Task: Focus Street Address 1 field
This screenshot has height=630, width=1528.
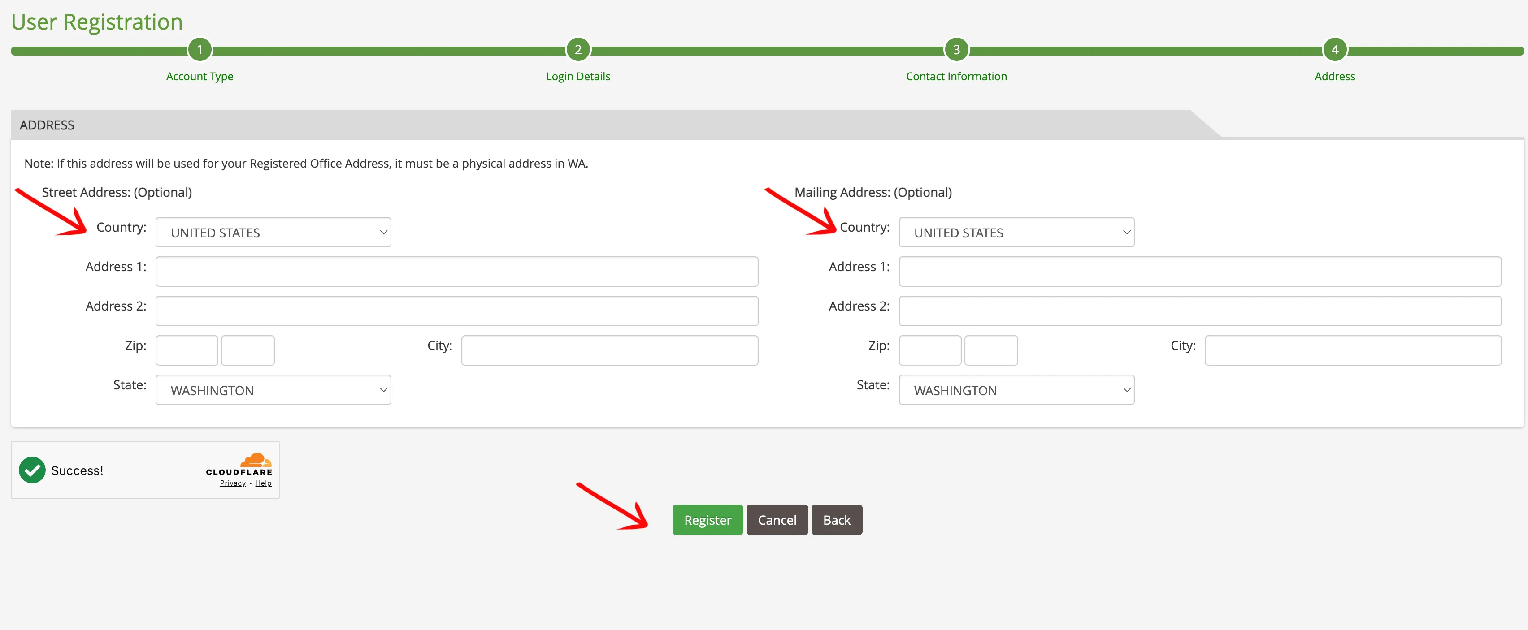Action: (457, 272)
